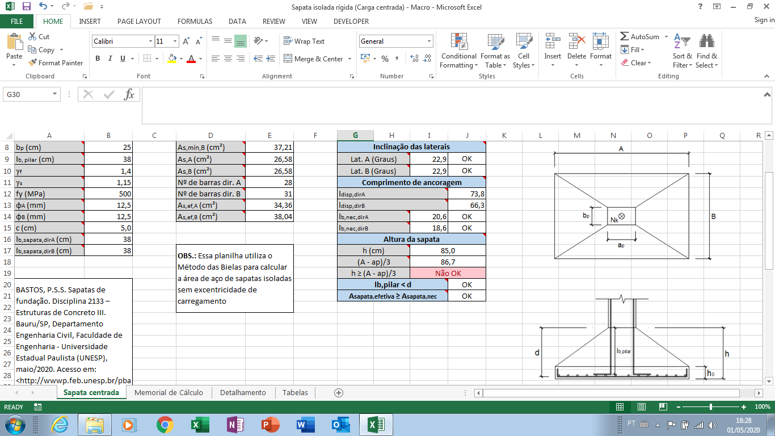Open the Memorial de Cálculo sheet
775x436 pixels.
click(x=169, y=393)
